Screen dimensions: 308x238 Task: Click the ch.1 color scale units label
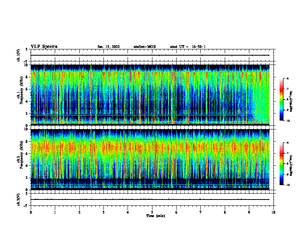tap(291, 101)
